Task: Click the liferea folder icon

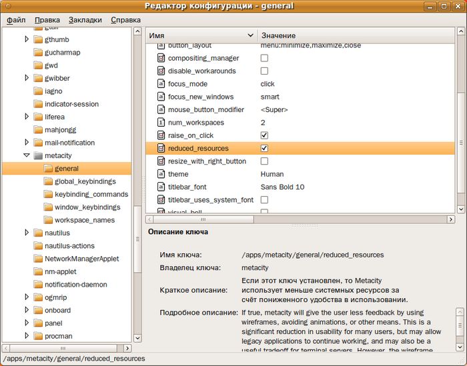Action: click(38, 117)
